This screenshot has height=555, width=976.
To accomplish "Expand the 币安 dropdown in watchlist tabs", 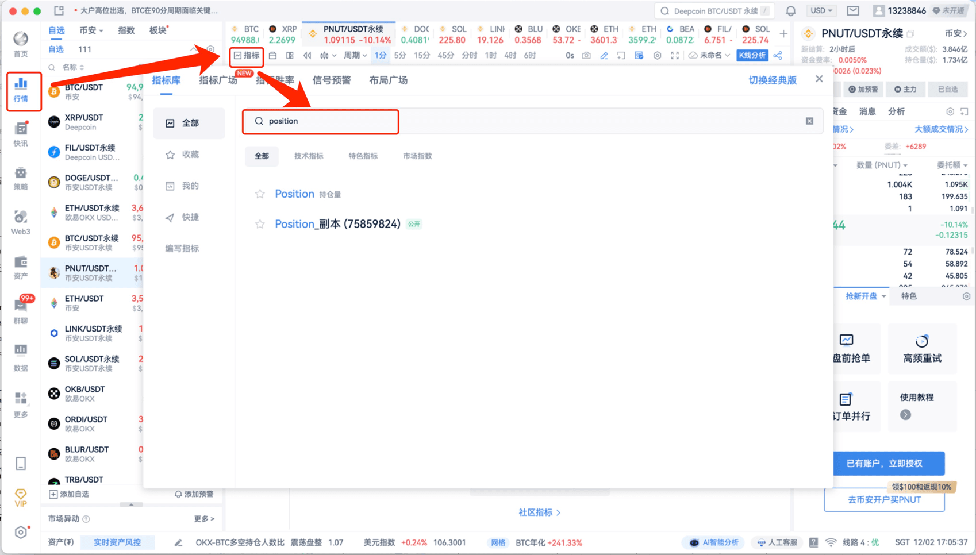I will tap(91, 30).
